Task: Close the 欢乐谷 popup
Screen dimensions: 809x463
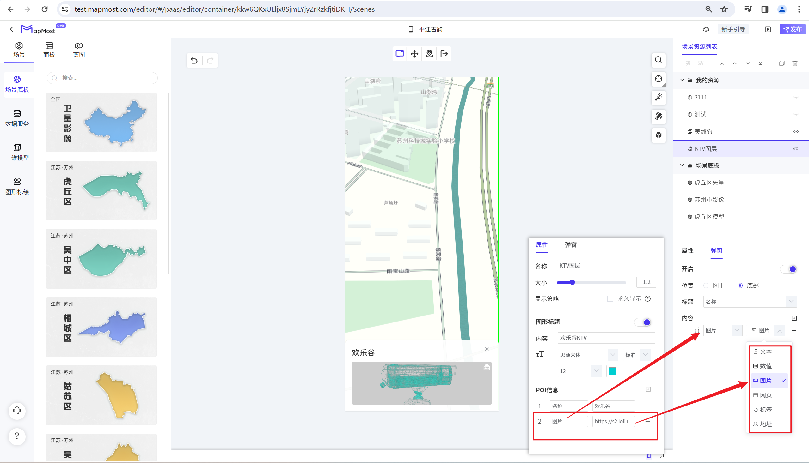Action: coord(487,349)
